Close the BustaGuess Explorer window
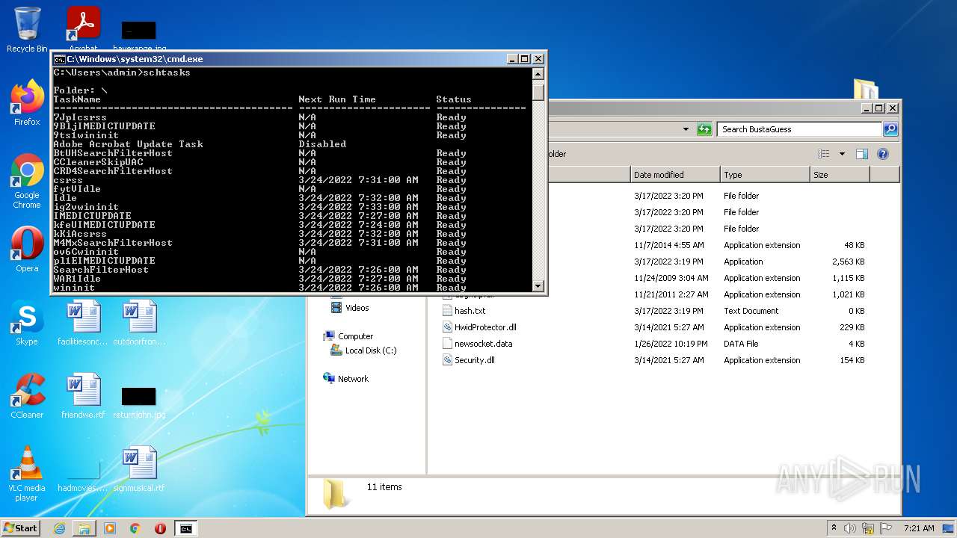 (892, 108)
